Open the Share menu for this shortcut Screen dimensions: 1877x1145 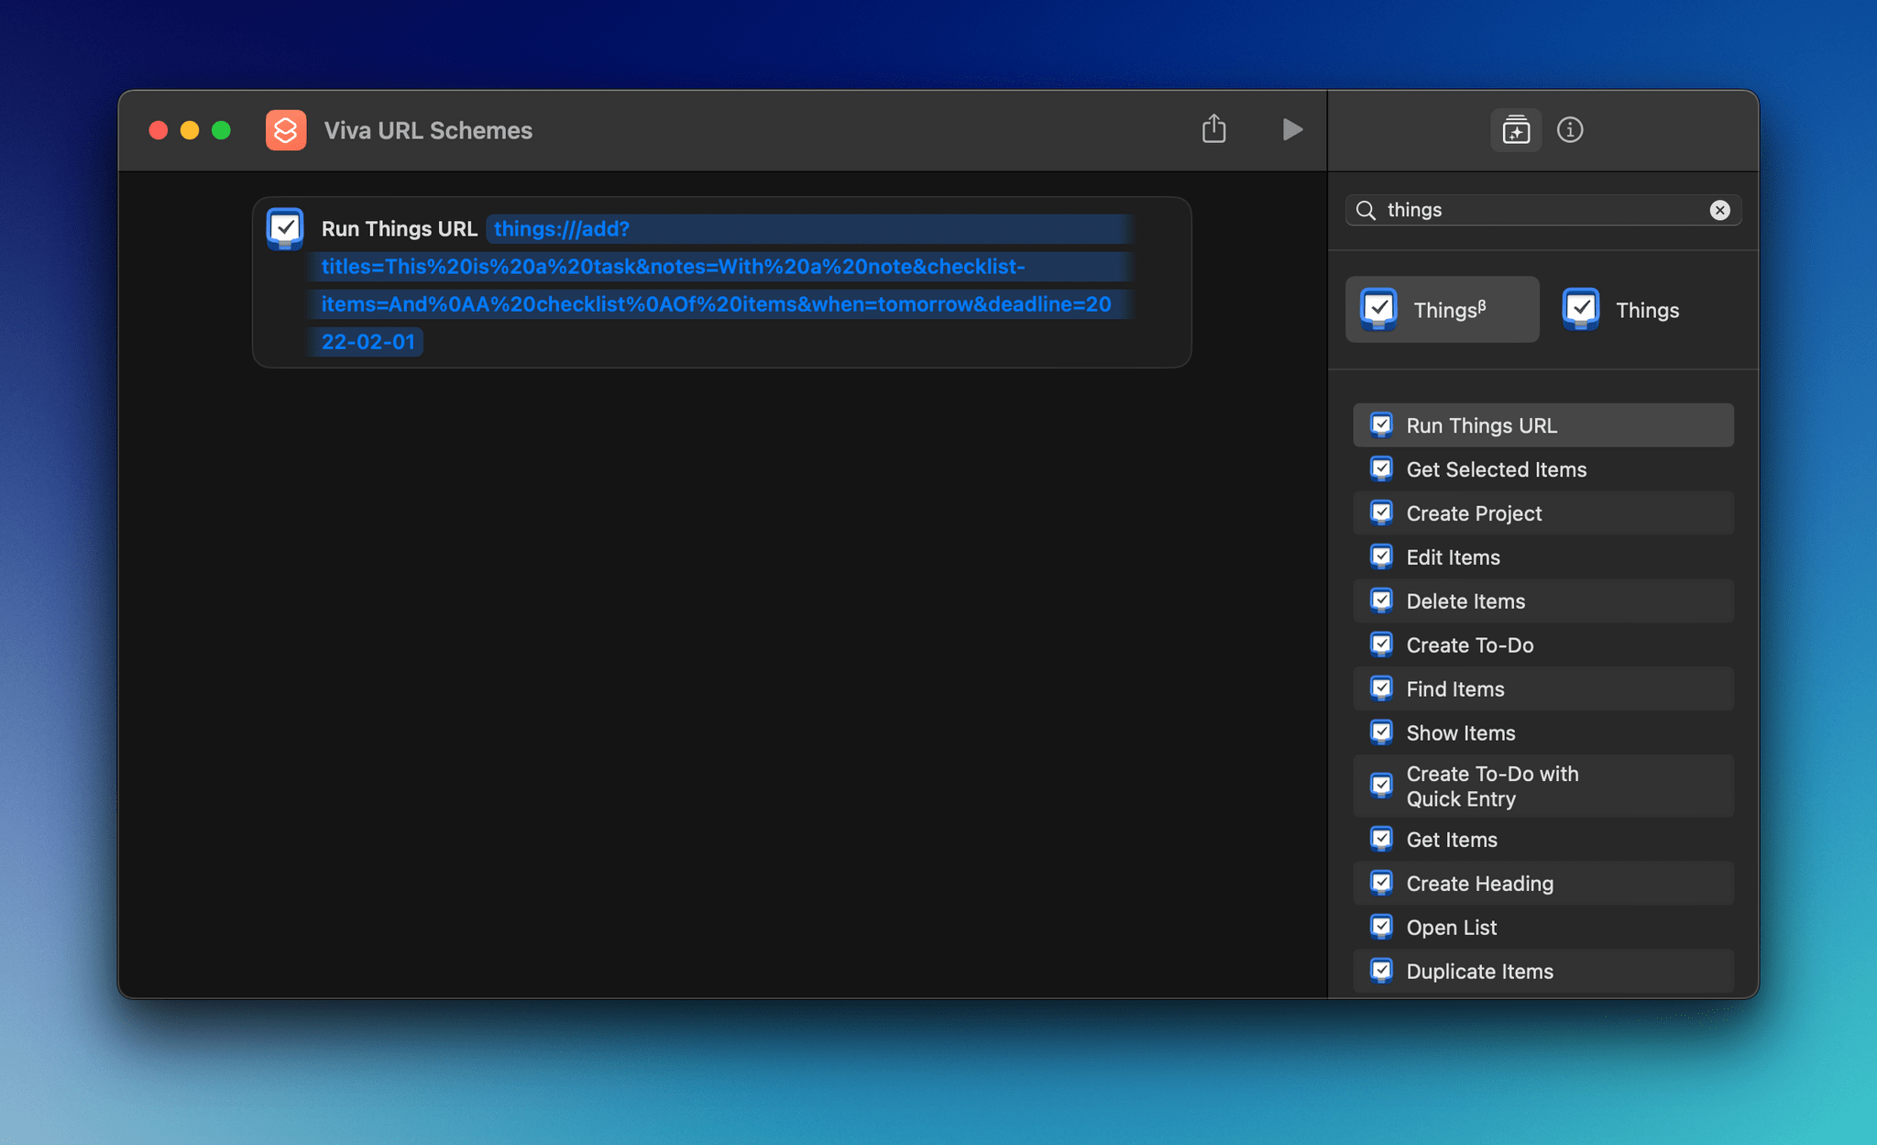[1213, 129]
